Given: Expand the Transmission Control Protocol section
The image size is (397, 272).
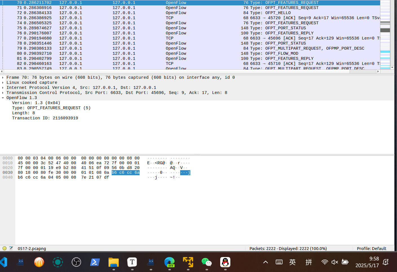Looking at the screenshot, I should click(3, 93).
